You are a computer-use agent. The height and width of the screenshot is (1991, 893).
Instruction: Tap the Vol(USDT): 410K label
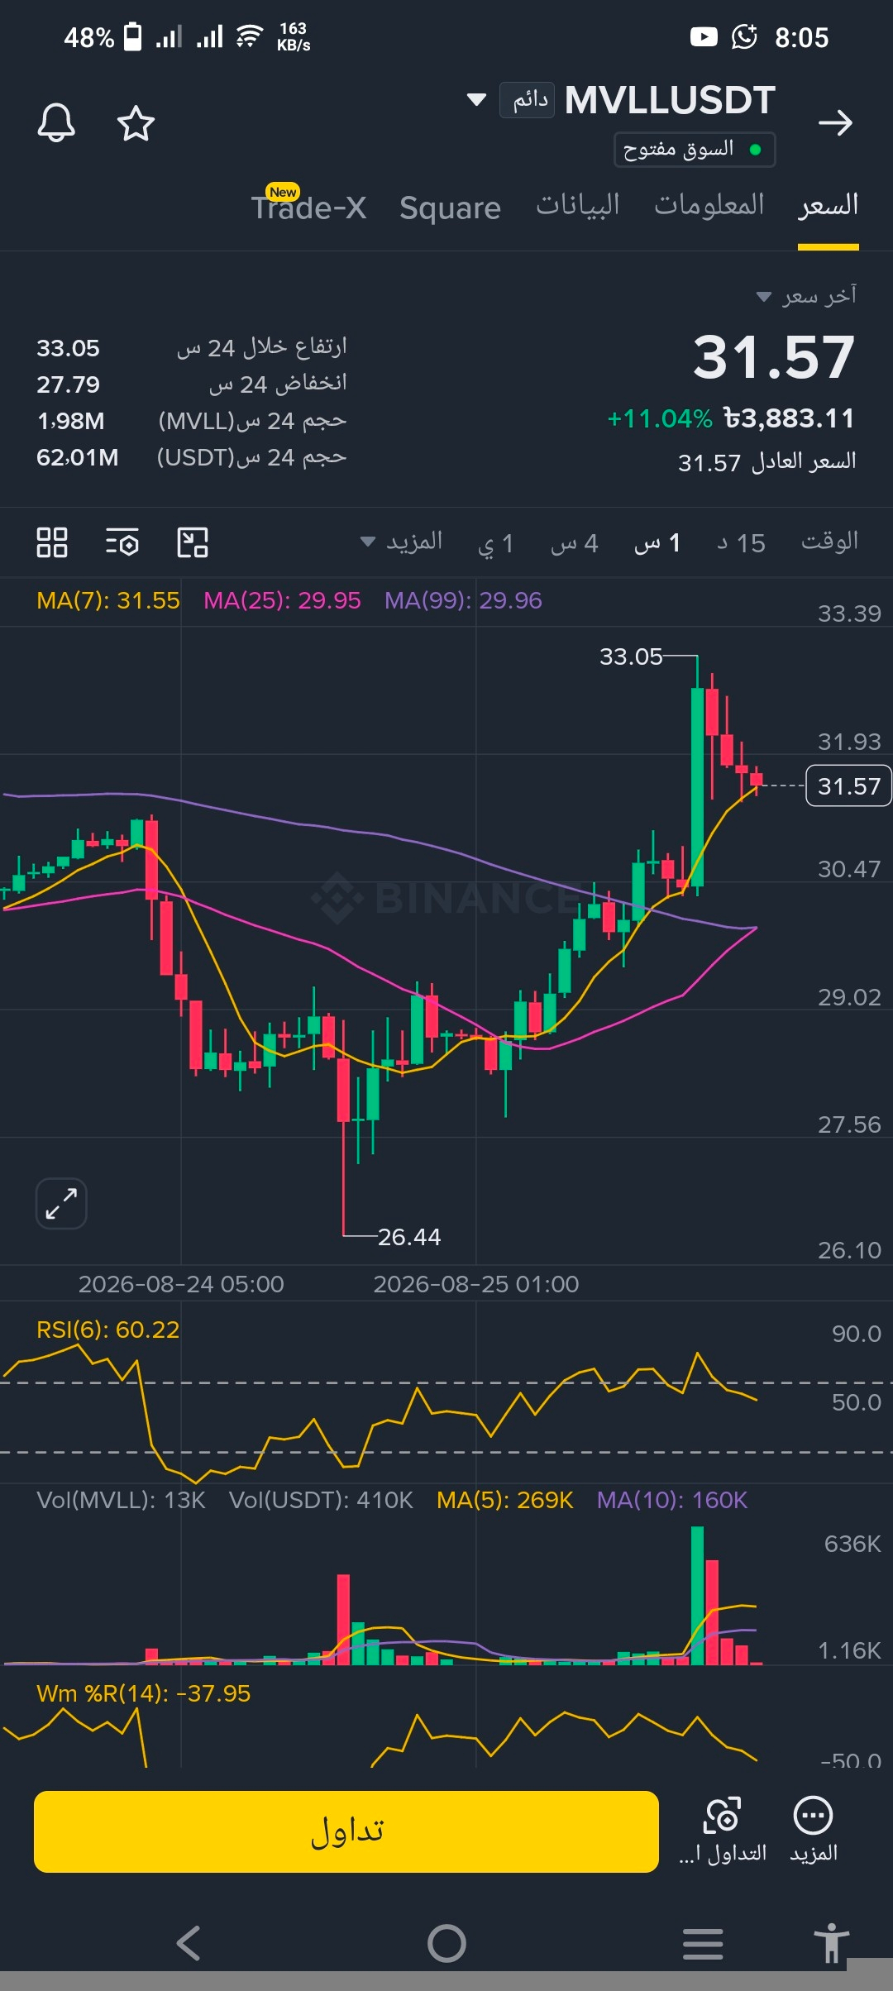(x=321, y=1500)
